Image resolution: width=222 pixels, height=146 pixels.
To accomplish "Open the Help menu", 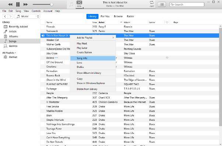I will (57, 11).
